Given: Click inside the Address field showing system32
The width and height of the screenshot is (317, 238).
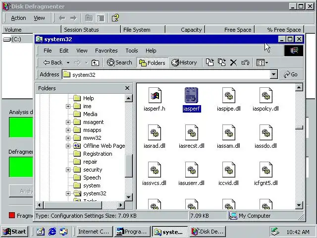Looking at the screenshot, I should 166,75.
